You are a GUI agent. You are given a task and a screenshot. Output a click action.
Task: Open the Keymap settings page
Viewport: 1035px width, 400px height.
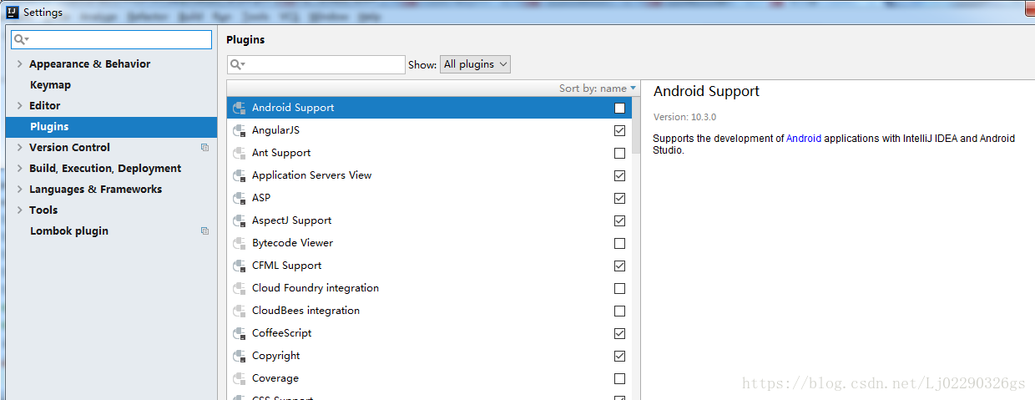tap(50, 85)
